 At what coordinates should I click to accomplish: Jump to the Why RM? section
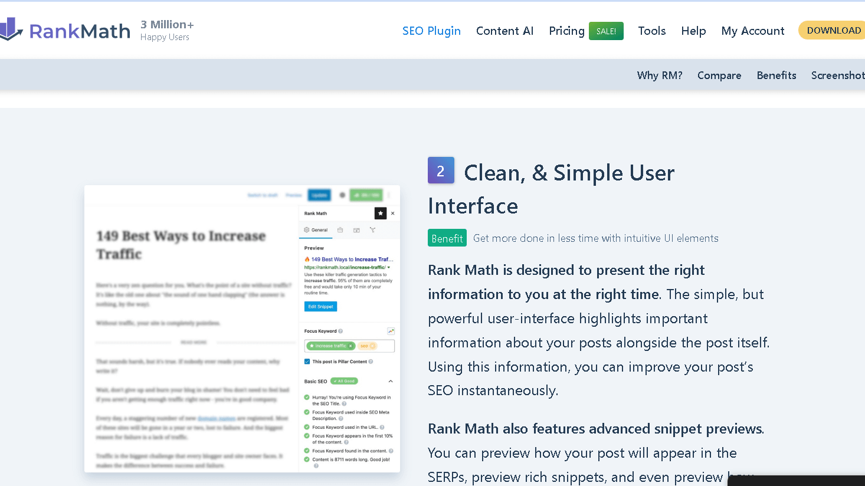660,75
